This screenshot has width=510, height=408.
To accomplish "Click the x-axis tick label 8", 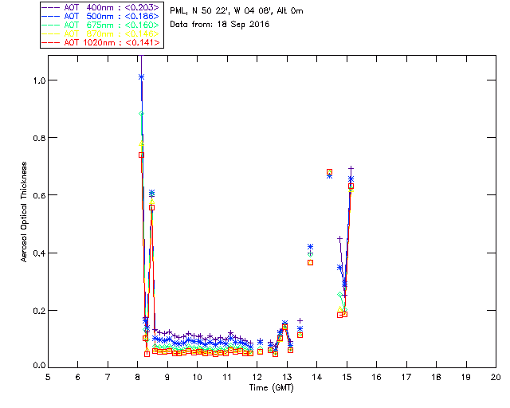I will [x=138, y=377].
